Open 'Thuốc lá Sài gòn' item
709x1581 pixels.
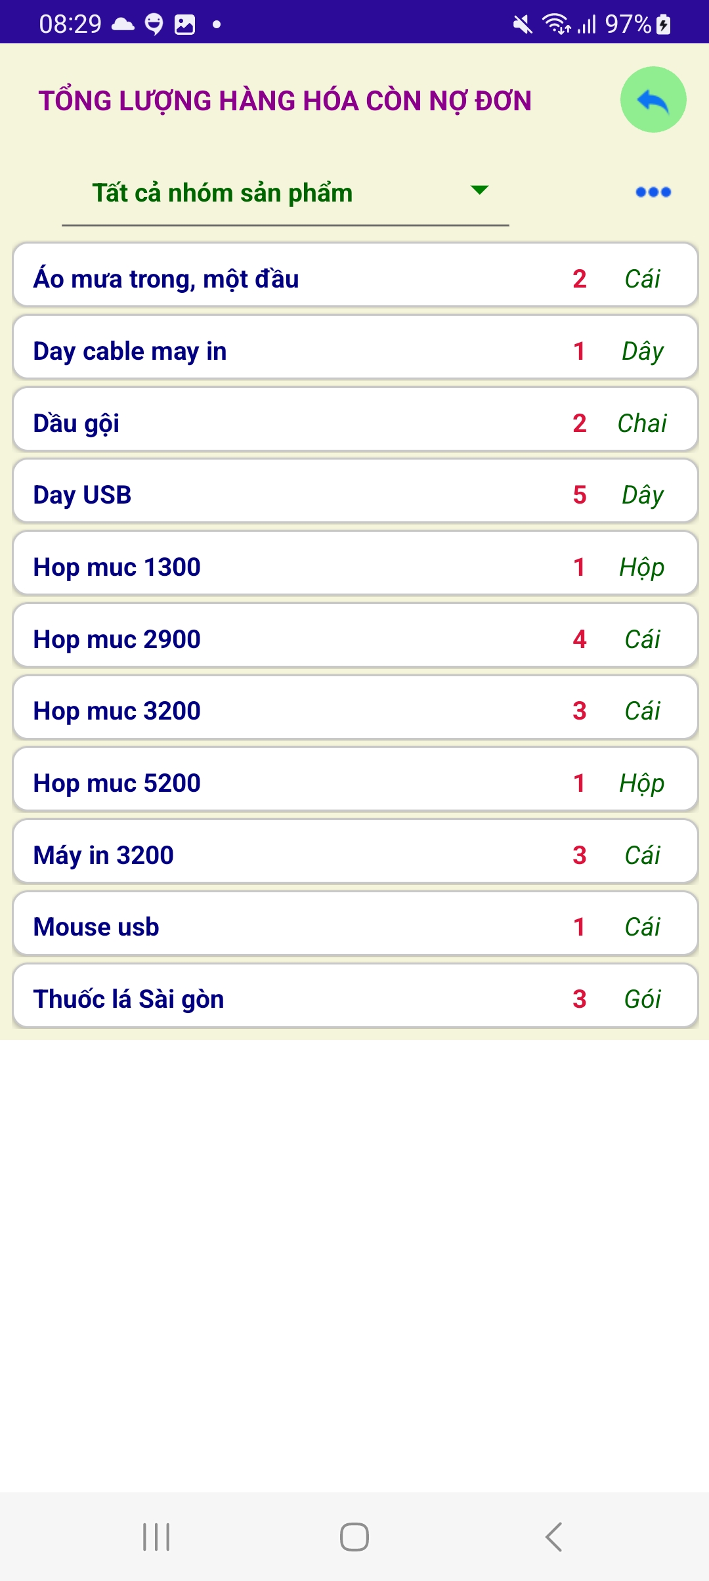point(354,999)
